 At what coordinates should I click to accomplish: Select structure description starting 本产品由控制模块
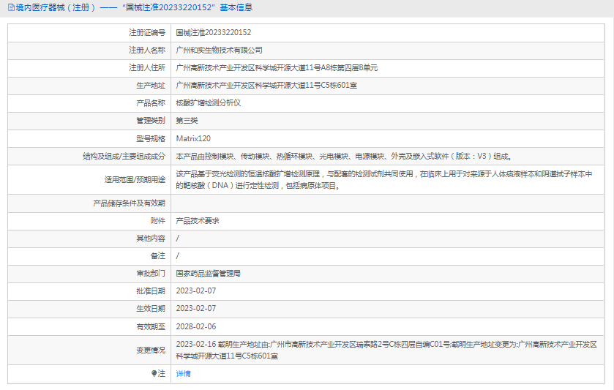(x=344, y=157)
